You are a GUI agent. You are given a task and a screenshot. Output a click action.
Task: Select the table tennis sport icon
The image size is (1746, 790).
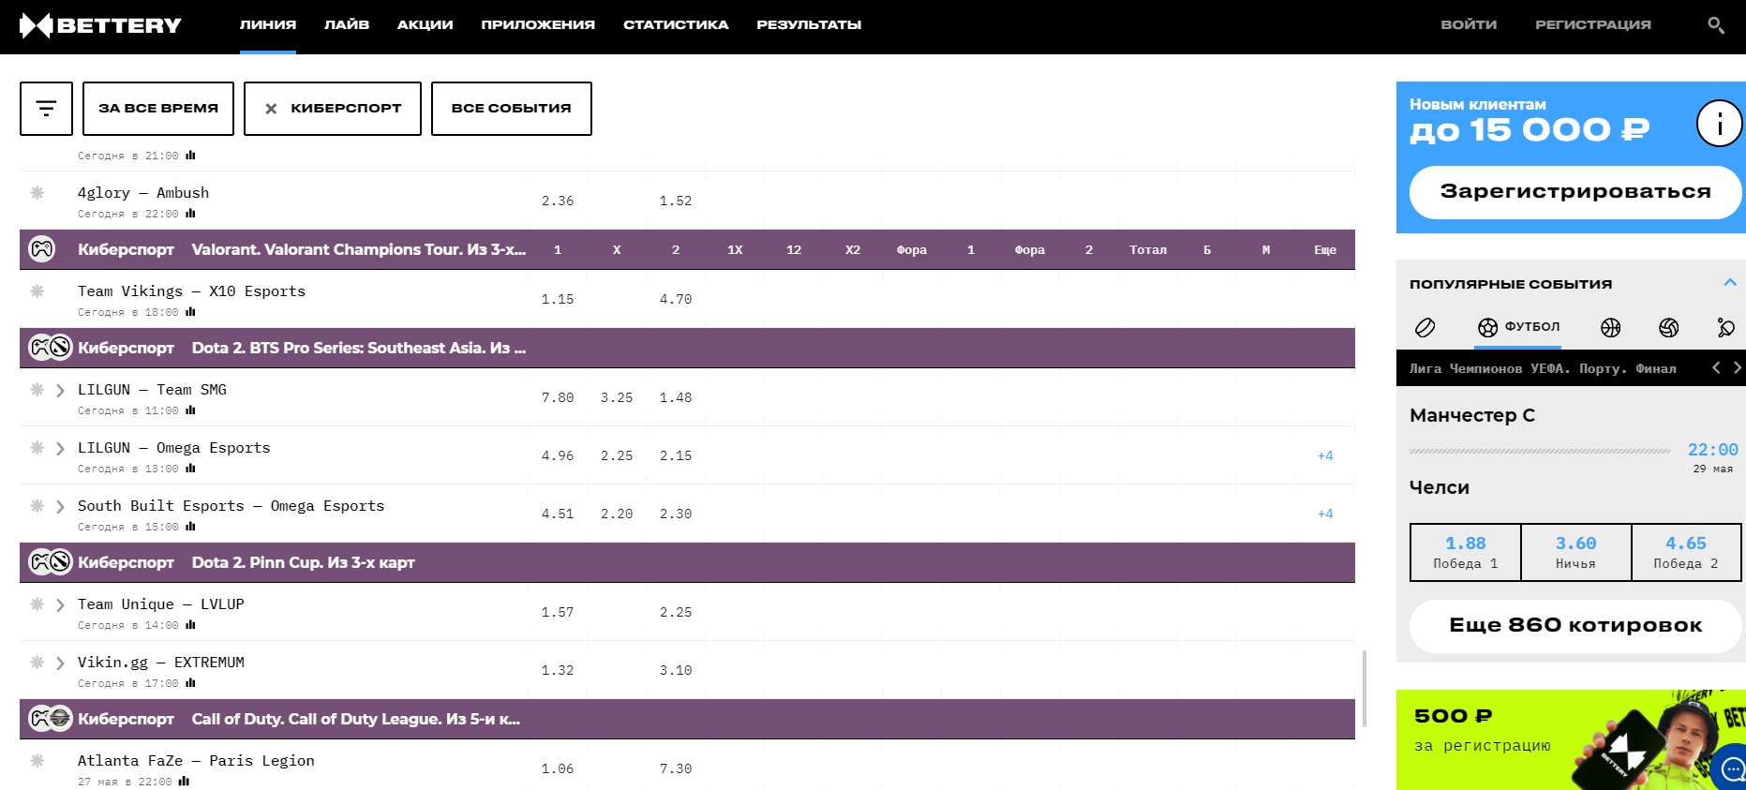[x=1725, y=327]
